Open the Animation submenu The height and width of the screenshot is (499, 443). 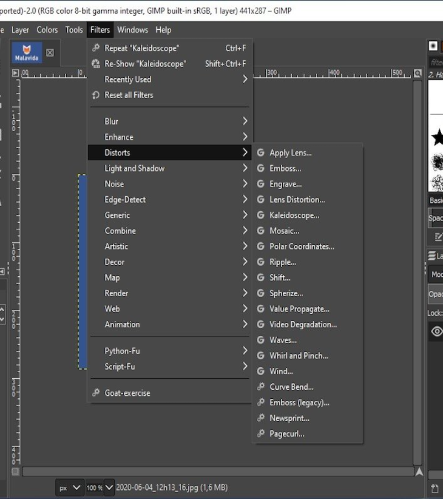click(x=170, y=324)
